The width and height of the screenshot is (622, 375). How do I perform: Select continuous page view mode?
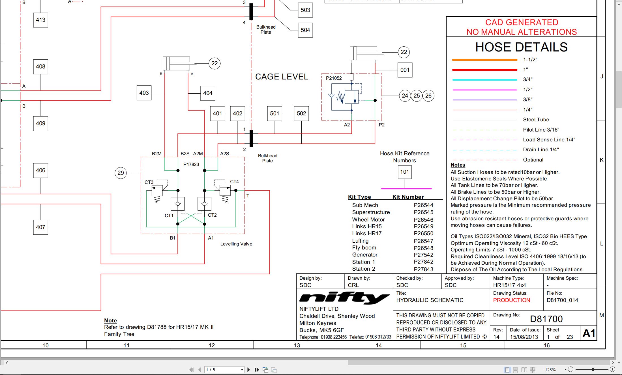coord(516,370)
